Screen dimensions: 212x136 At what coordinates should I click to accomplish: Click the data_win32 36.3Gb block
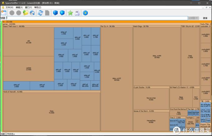(x=117, y=79)
